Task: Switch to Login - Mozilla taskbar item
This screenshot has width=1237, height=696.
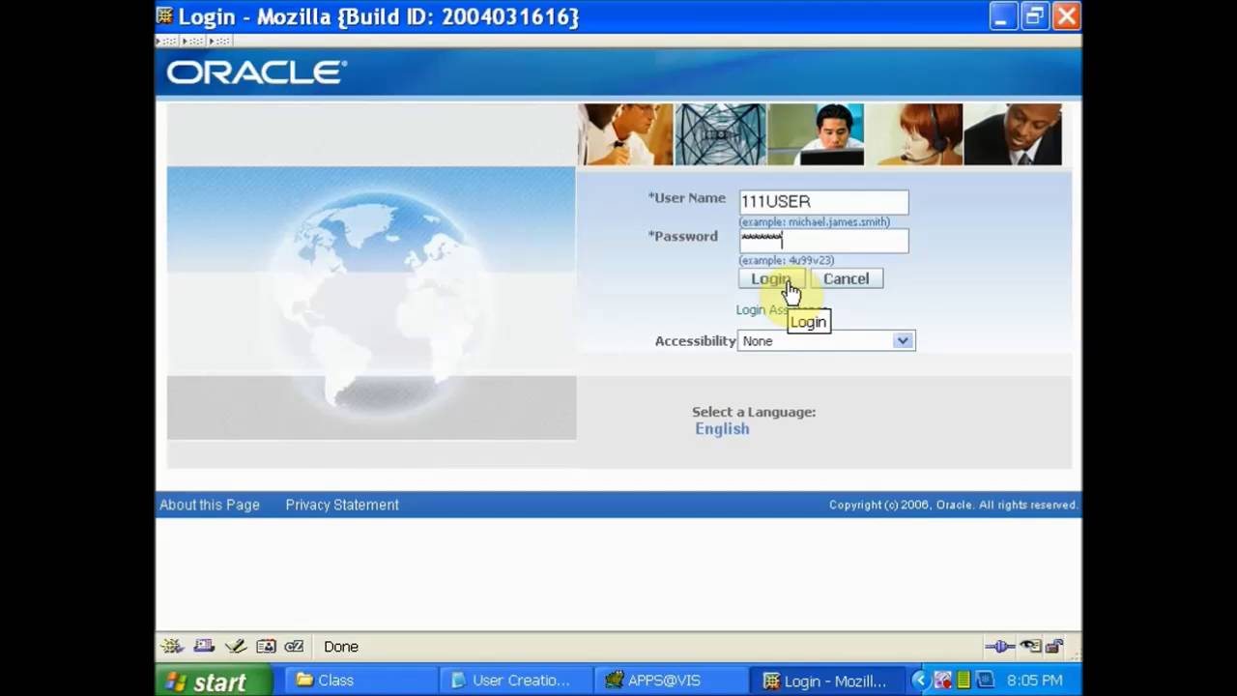Action: point(828,681)
